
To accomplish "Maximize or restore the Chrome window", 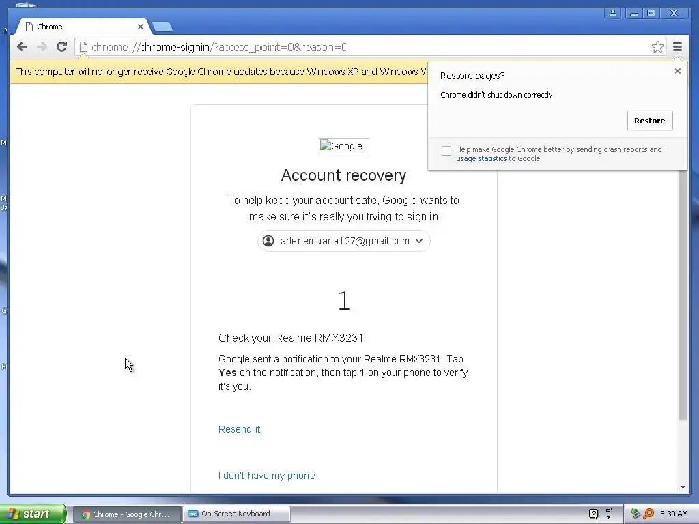I will (651, 14).
